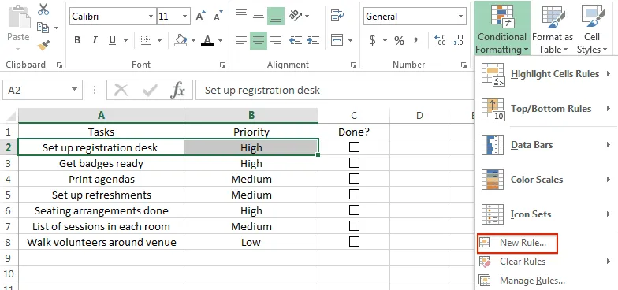Open Data Bars submenu
Screen dimensions: 618x290
point(545,145)
